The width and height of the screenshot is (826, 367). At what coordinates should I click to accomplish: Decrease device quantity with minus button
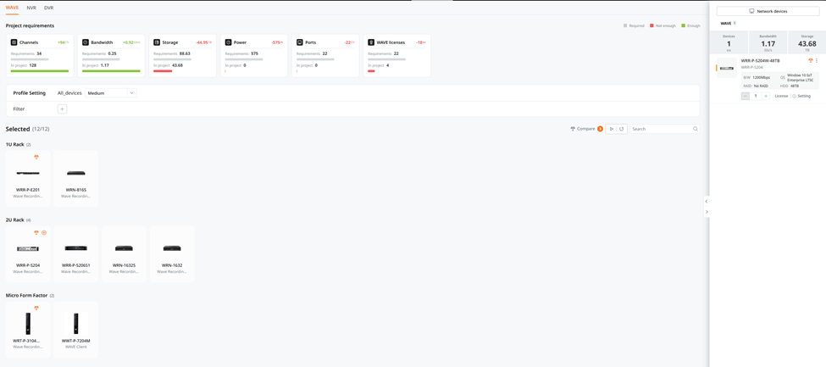pyautogui.click(x=746, y=96)
